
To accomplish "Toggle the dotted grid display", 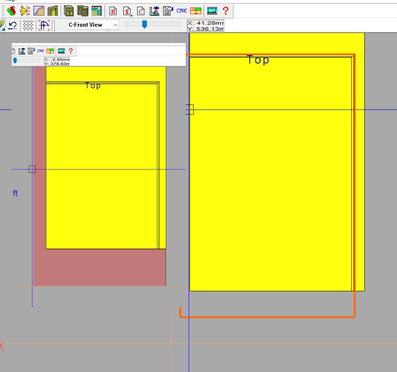I will (28, 25).
